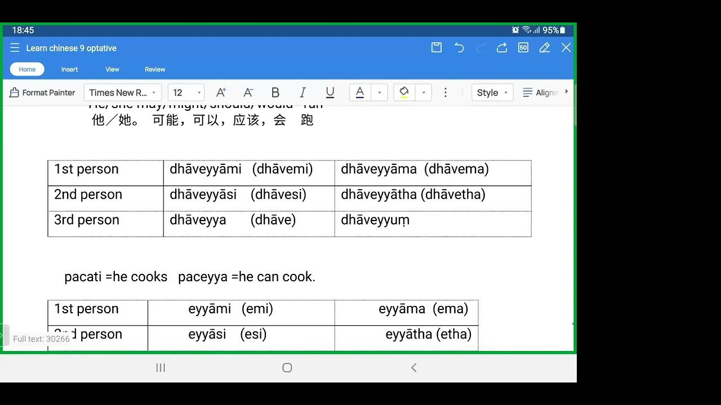
Task: Tap the Full text: 30266 counter
Action: 41,339
